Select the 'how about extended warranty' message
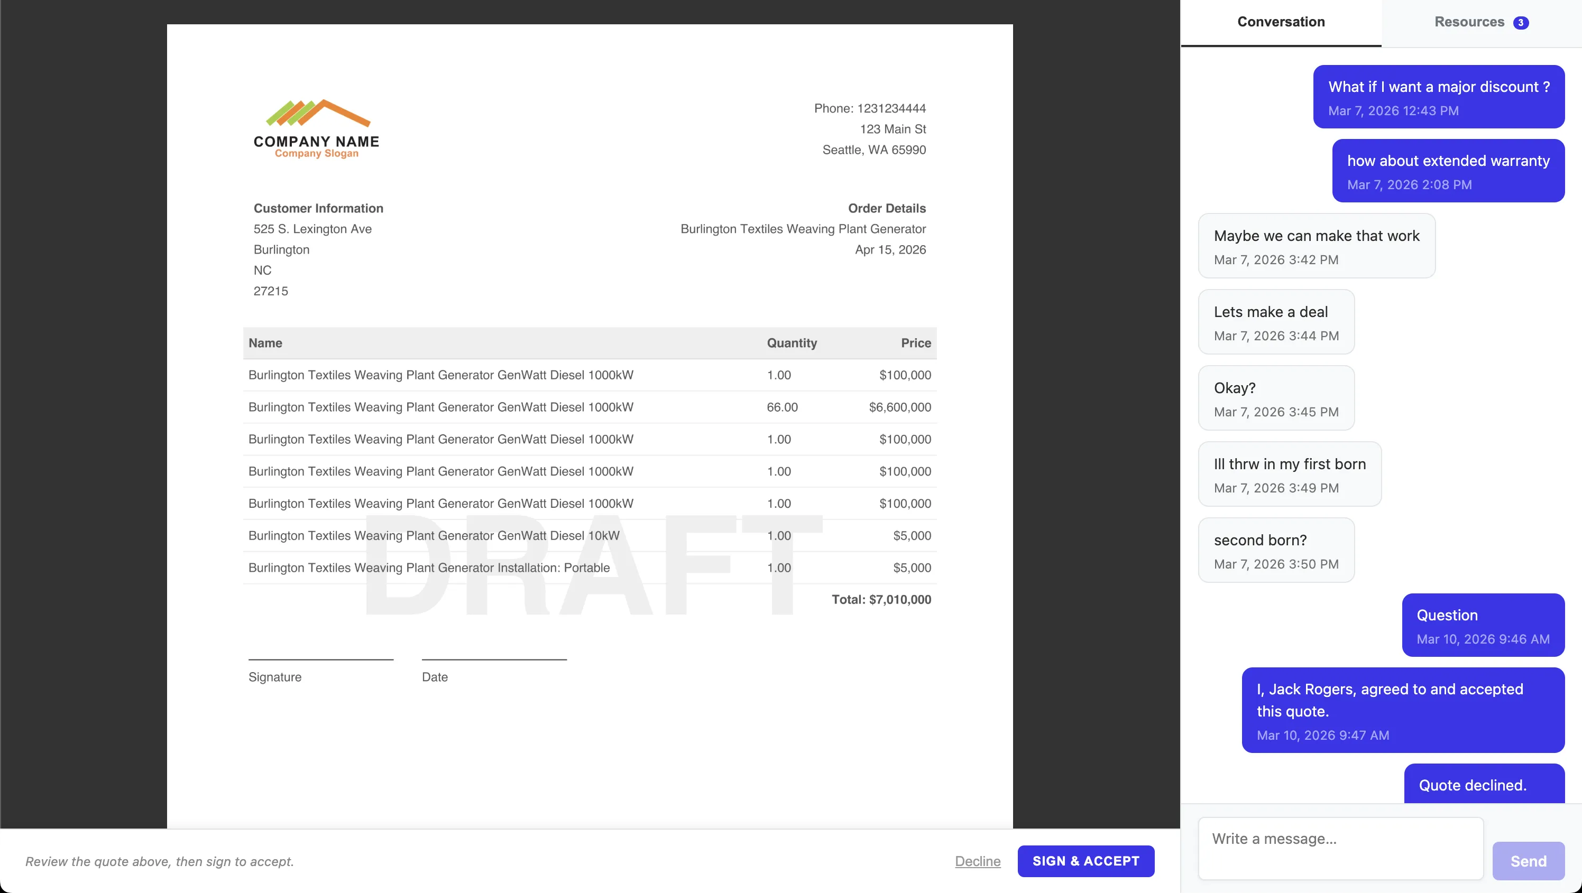This screenshot has width=1582, height=893. pos(1448,171)
